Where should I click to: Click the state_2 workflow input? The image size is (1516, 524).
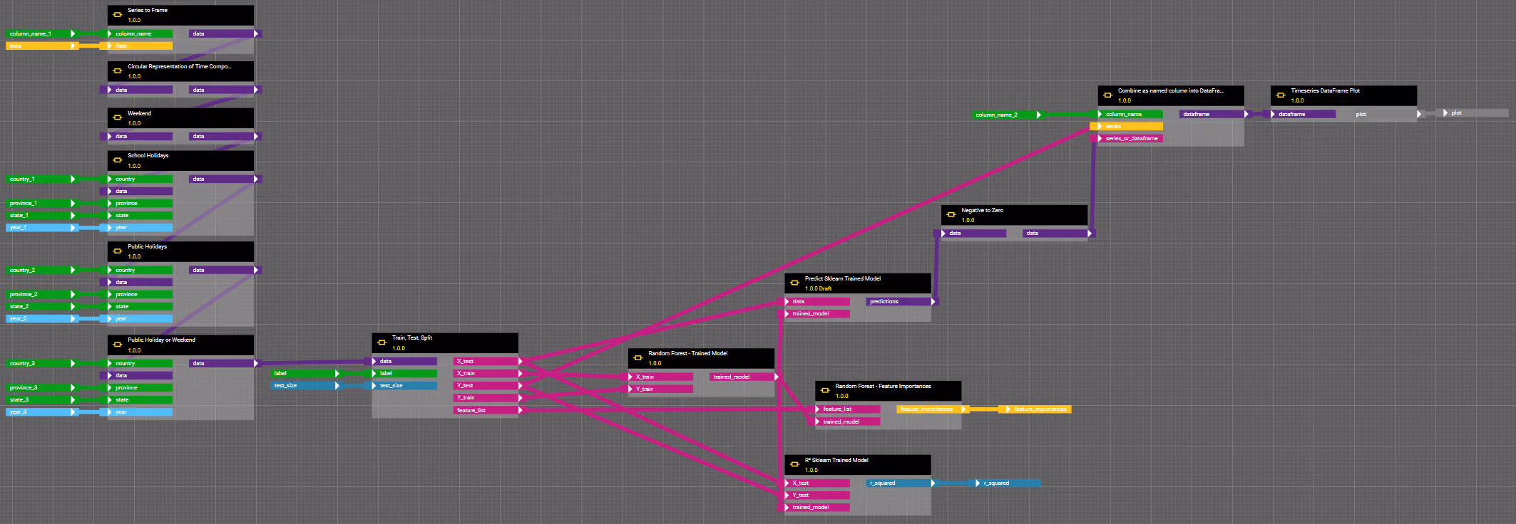pyautogui.click(x=41, y=306)
